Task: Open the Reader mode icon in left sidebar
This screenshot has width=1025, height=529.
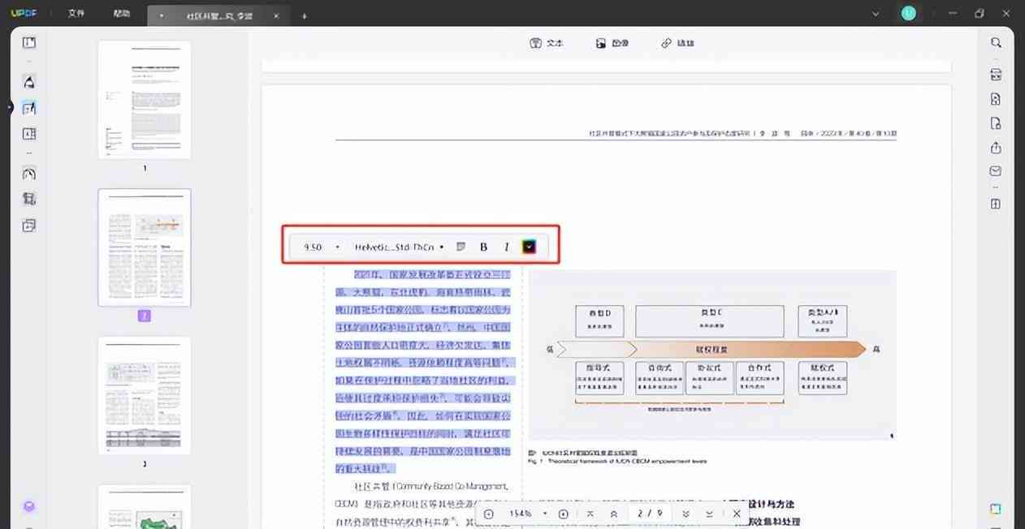Action: [x=29, y=43]
